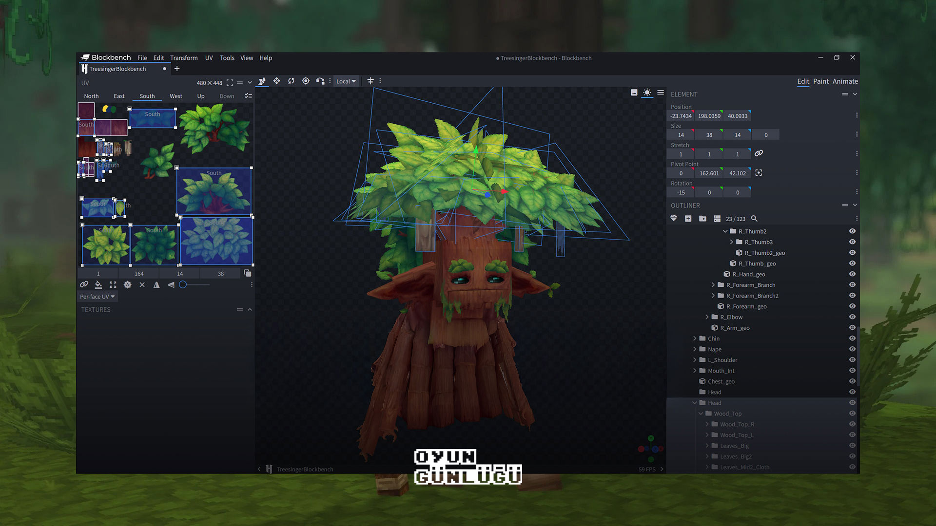Activate the Move tool above the viewport
936x526 pixels.
(276, 81)
